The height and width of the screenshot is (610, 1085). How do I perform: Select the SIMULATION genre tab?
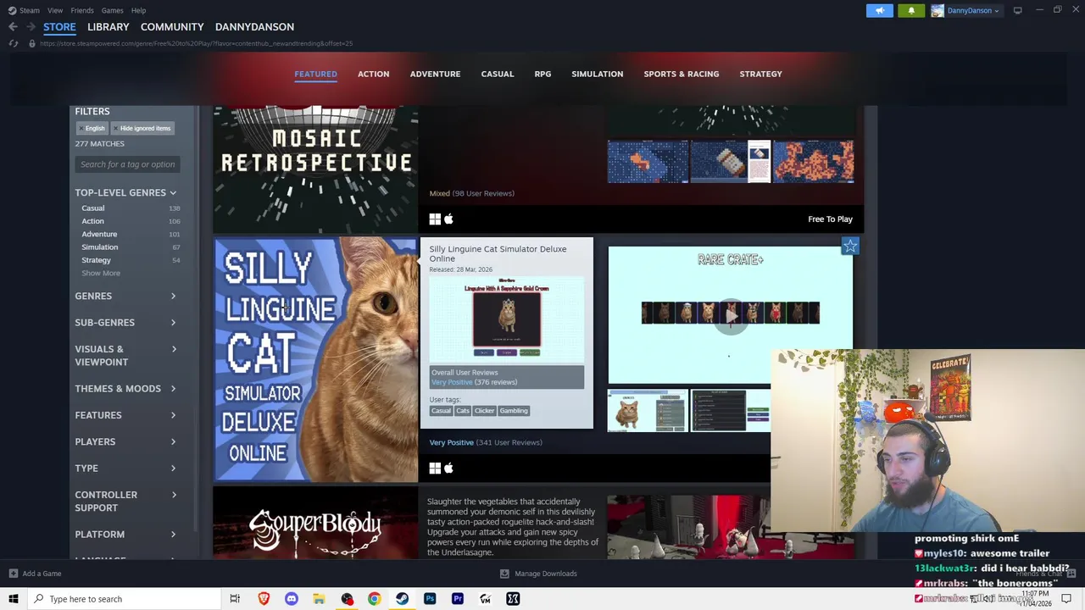pos(597,74)
